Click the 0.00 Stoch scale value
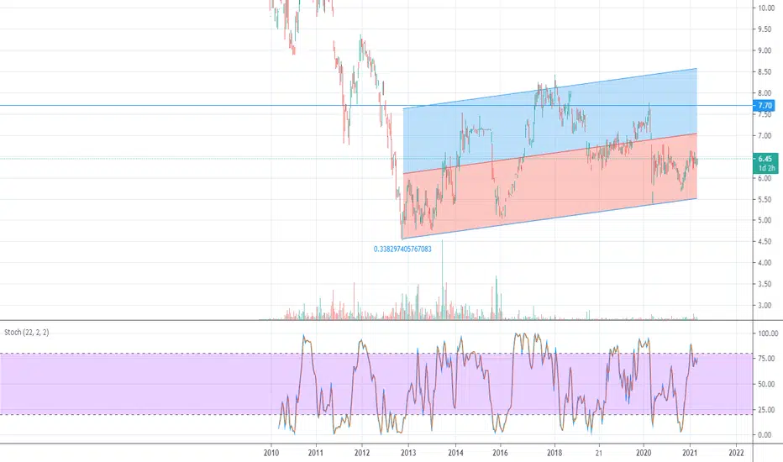The height and width of the screenshot is (462, 783). click(x=765, y=435)
